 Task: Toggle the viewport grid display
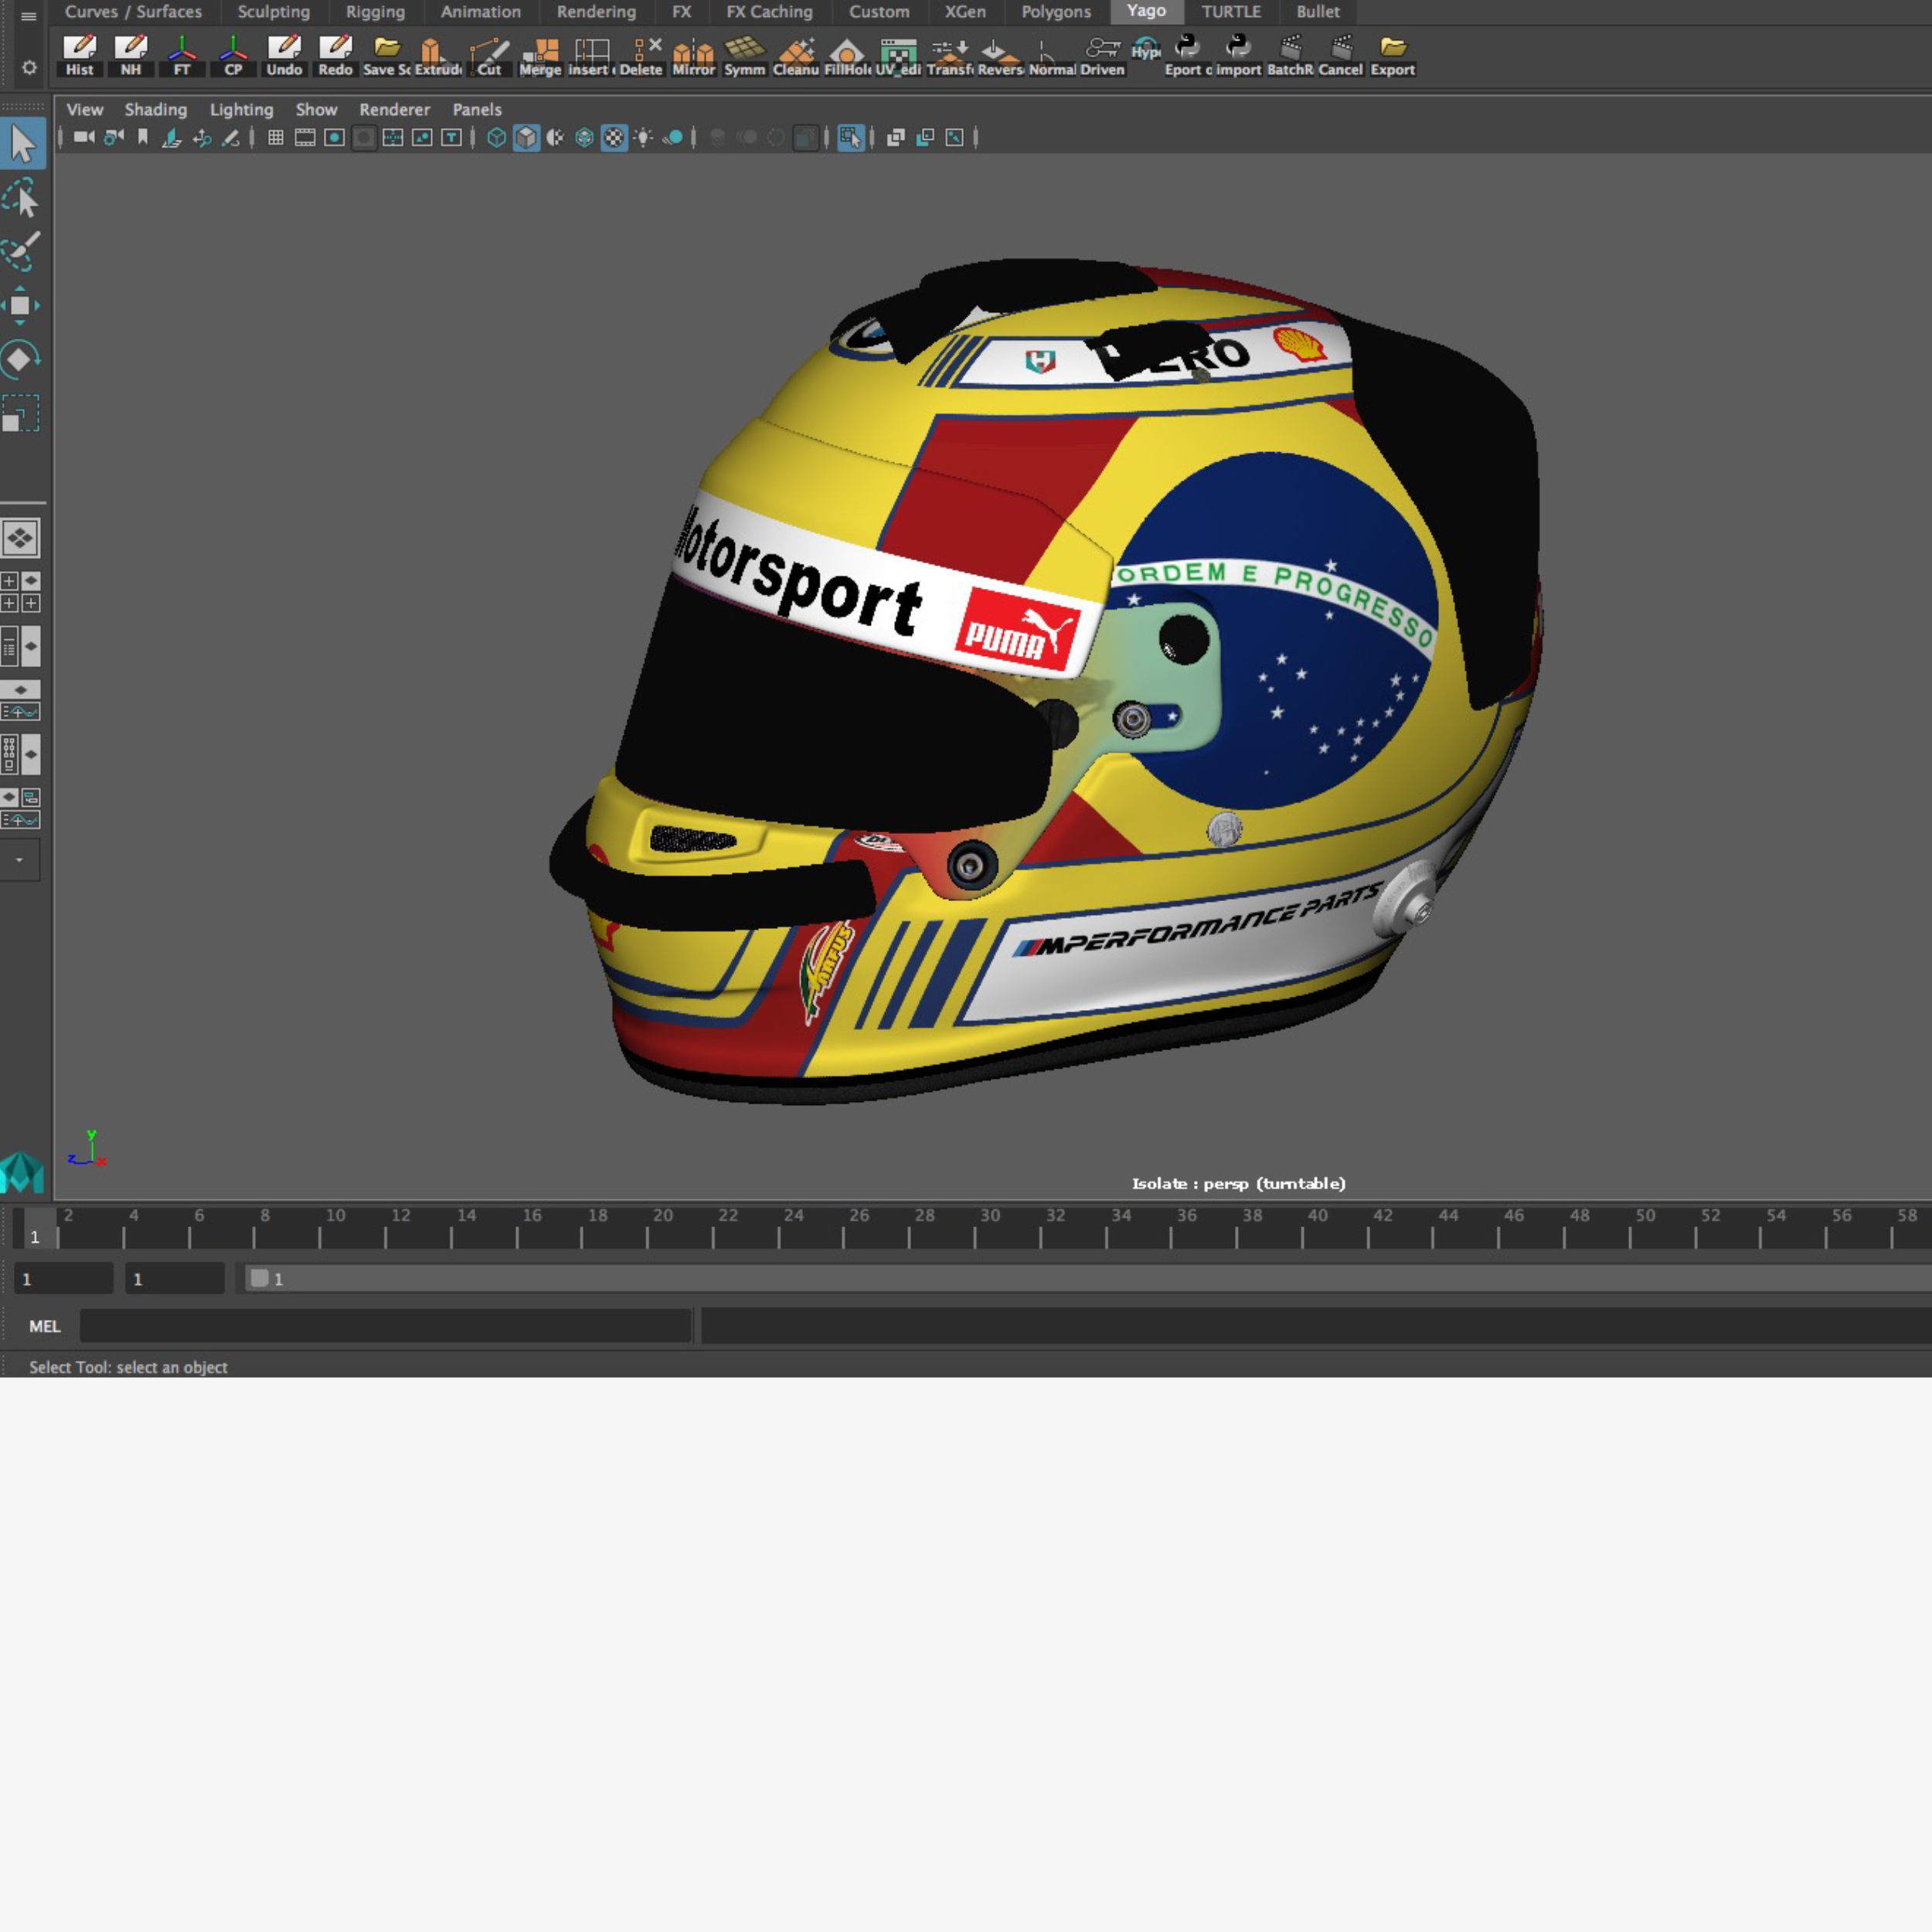tap(276, 137)
